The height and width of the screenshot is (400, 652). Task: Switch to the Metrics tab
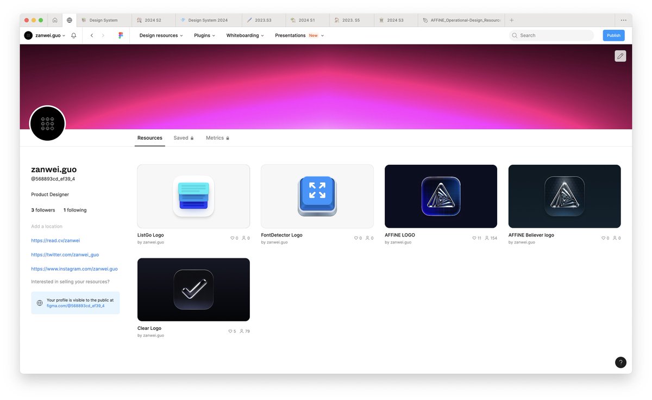click(x=217, y=138)
